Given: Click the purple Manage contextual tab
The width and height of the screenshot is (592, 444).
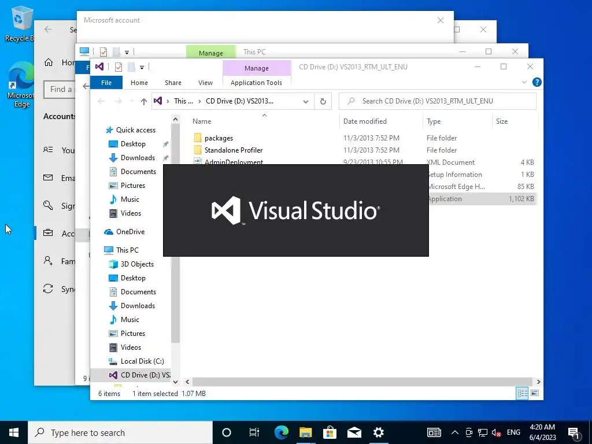Looking at the screenshot, I should (x=256, y=68).
